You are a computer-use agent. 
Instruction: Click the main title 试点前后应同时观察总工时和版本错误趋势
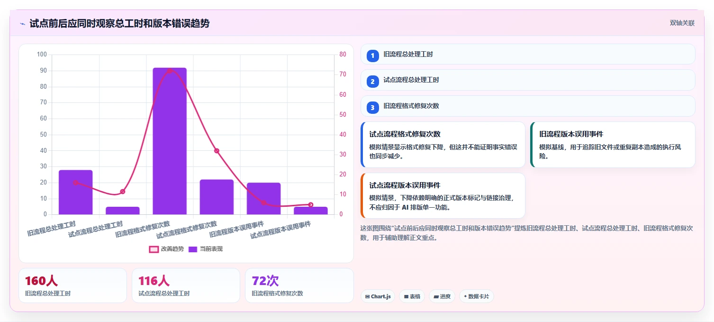coord(119,23)
